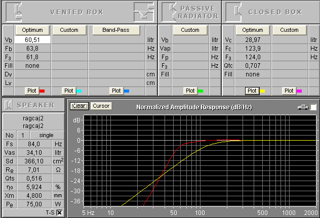Screen dimensions: 320x218
Task: Click the Vented Box Custom button
Action: tap(69, 30)
